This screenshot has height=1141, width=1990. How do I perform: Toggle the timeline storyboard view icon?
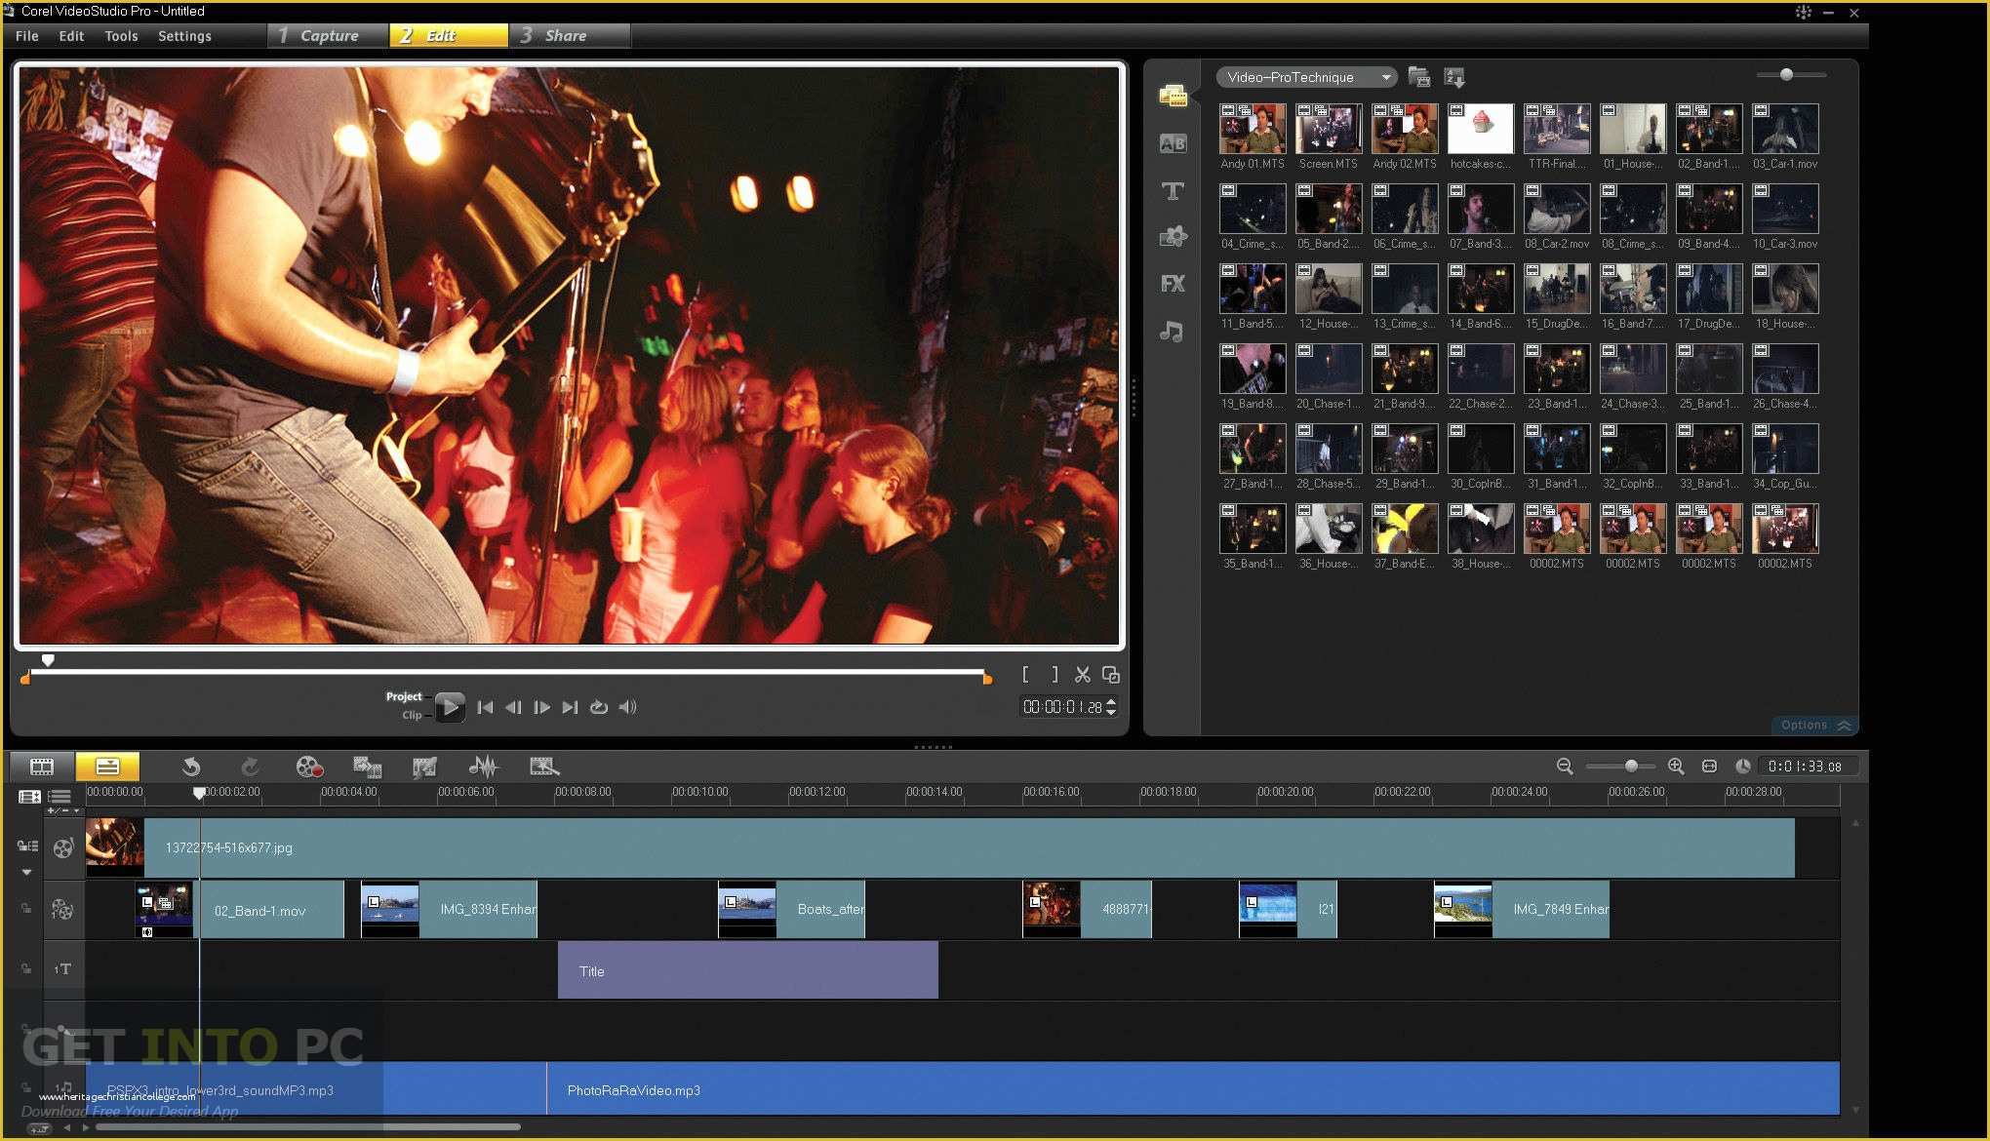[40, 766]
